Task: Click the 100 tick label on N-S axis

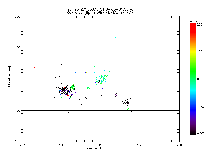Action: (x=17, y=47)
